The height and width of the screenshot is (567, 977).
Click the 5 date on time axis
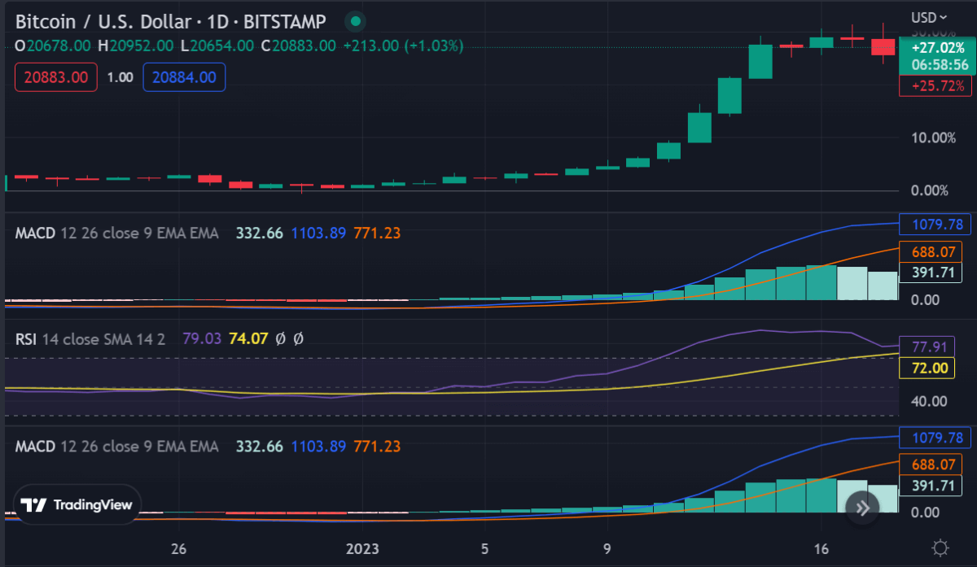(x=484, y=547)
